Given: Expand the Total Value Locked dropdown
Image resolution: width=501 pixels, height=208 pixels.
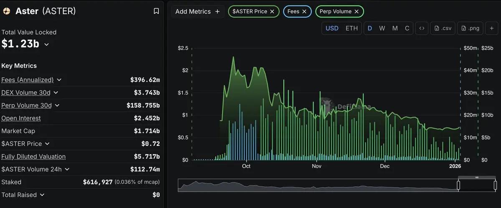Looking at the screenshot, I should 46,44.
